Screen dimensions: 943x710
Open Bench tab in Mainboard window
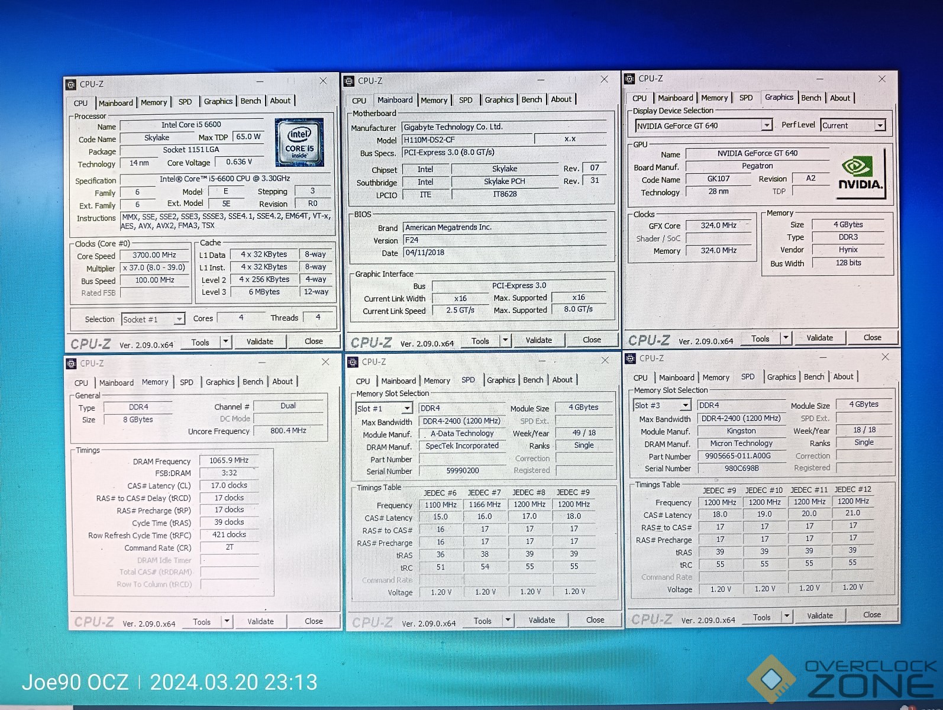coord(531,99)
